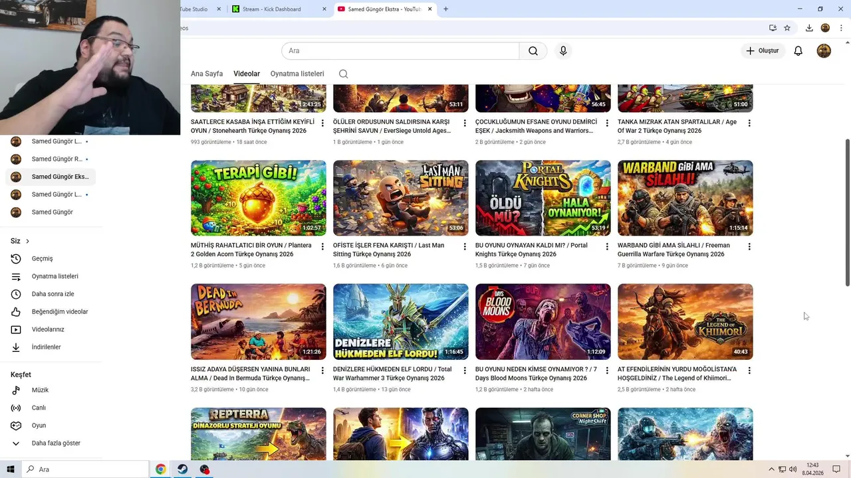Image resolution: width=851 pixels, height=478 pixels.
Task: Click the YouTube Ara search field
Action: (x=400, y=51)
